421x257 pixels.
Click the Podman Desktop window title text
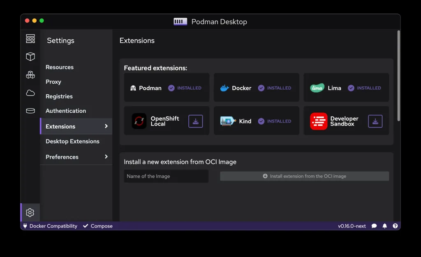pos(219,22)
